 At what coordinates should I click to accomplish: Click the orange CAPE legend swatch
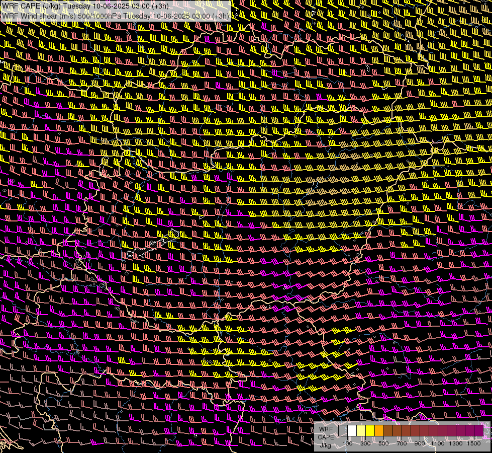379,431
